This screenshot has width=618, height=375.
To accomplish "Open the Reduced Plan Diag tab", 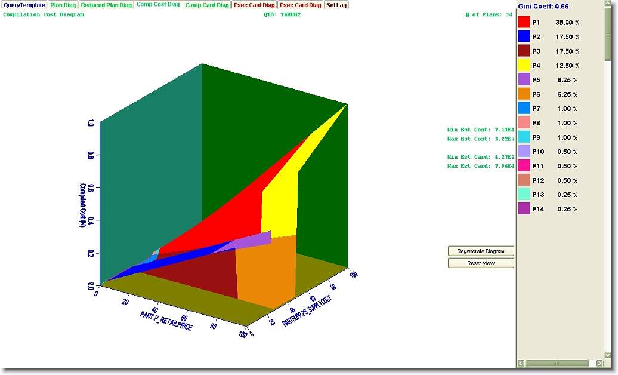I will tap(106, 5).
